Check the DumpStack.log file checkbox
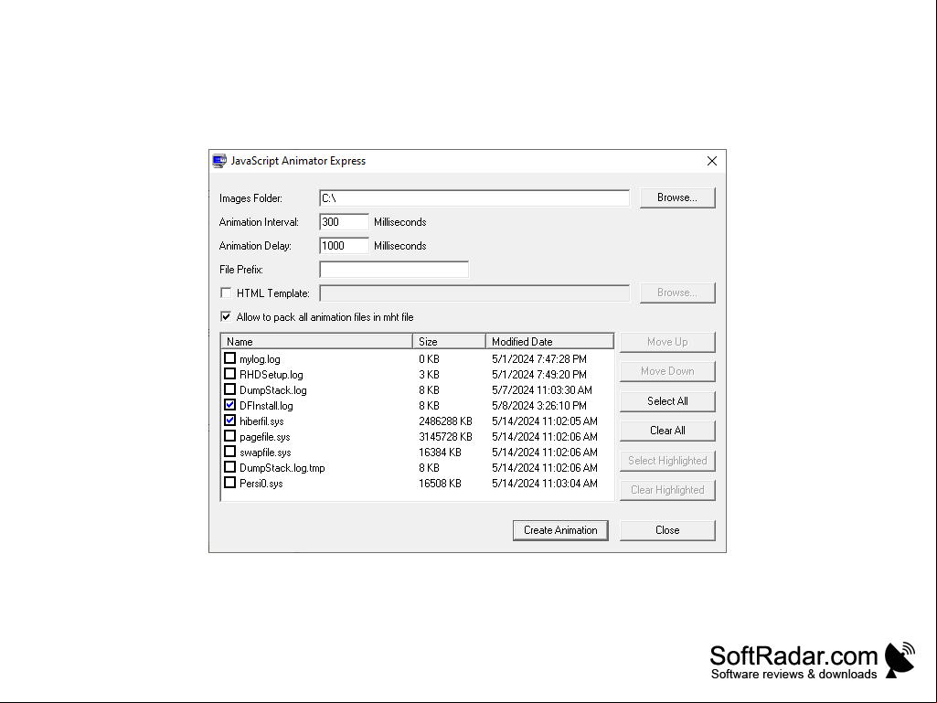937x703 pixels. pyautogui.click(x=230, y=389)
